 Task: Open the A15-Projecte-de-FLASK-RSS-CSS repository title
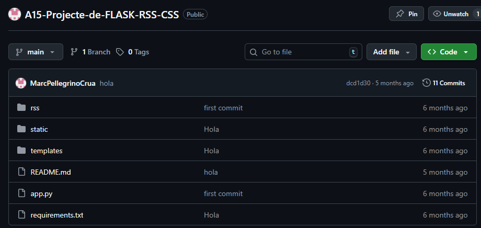[x=101, y=15]
